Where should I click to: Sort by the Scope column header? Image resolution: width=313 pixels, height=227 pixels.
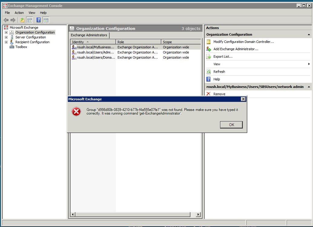pos(181,42)
